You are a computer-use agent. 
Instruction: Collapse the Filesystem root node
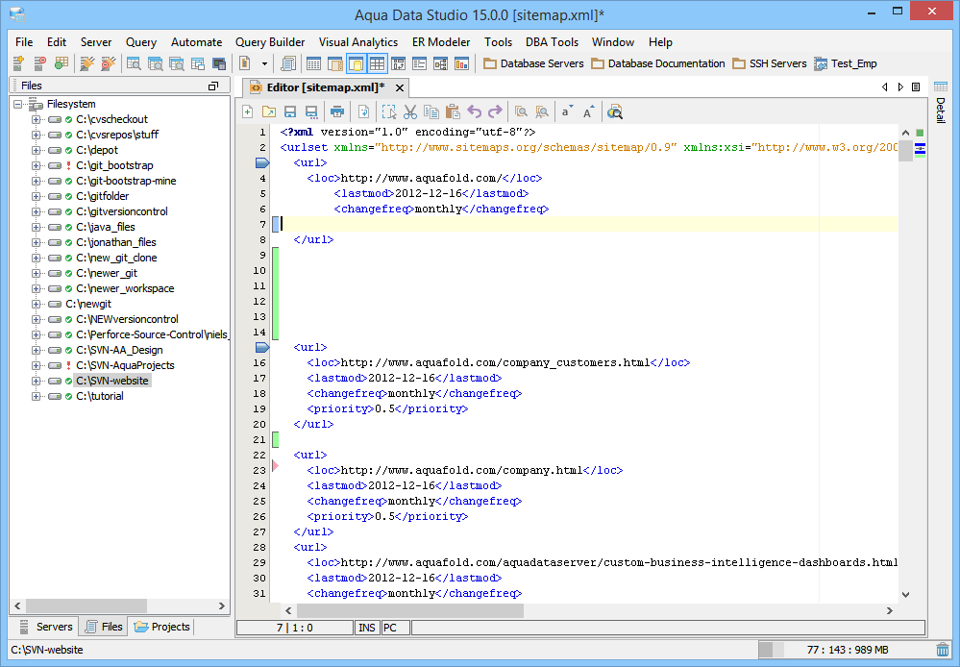tap(18, 104)
